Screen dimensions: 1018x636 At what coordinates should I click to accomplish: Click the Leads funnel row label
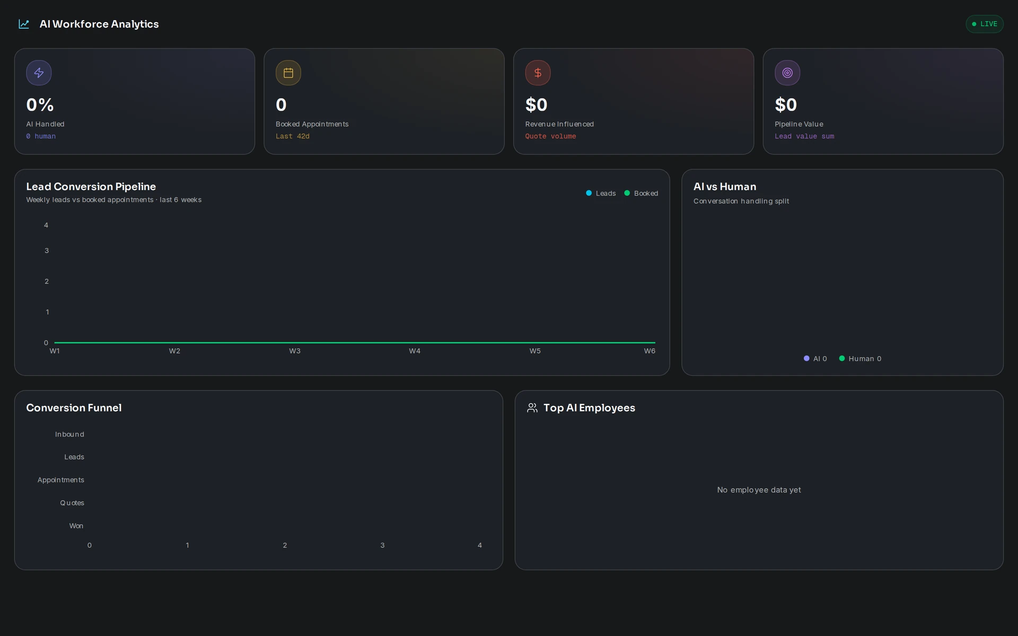point(74,457)
